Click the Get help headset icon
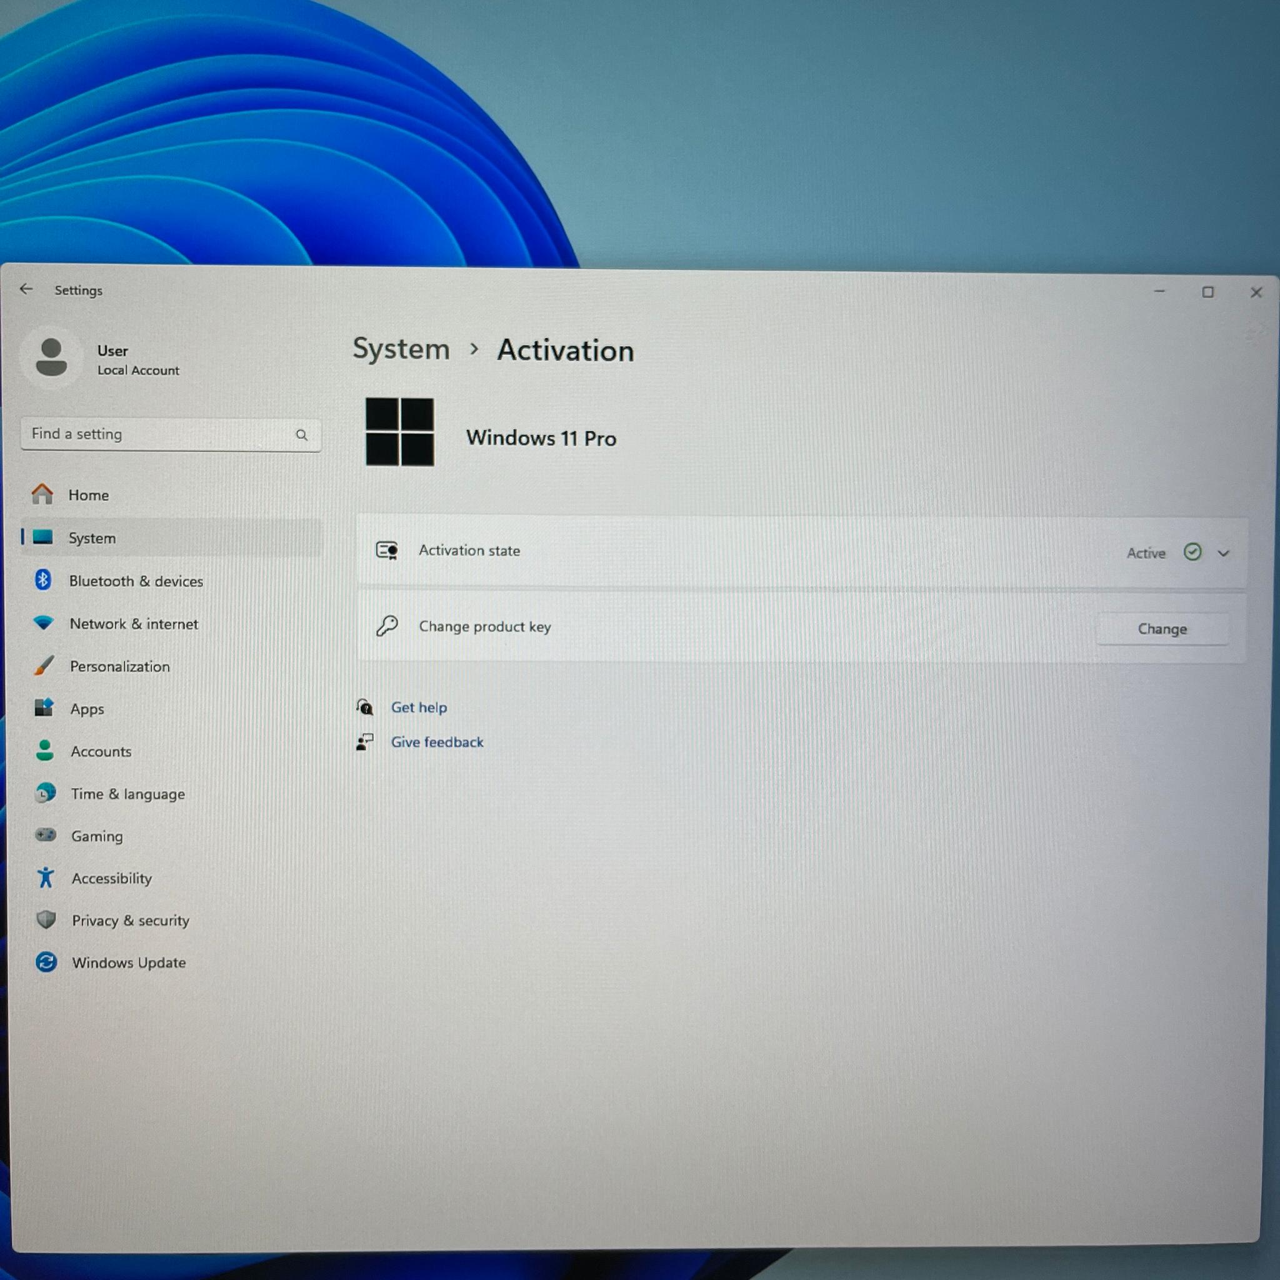This screenshot has height=1280, width=1280. click(x=364, y=706)
